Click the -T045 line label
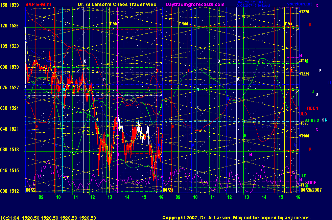 coord(303,61)
